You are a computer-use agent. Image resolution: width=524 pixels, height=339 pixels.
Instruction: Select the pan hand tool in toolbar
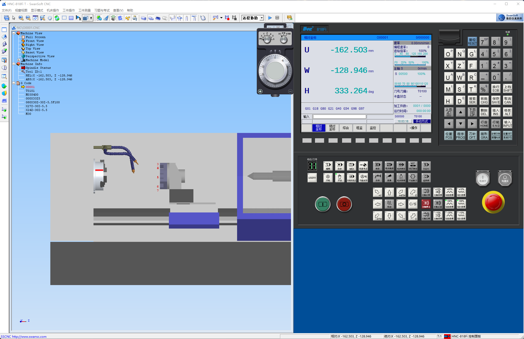point(50,18)
